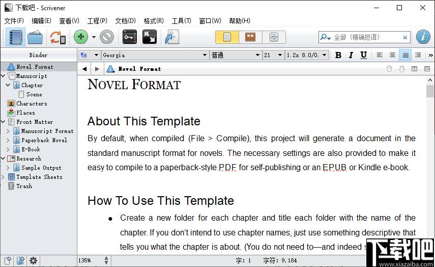Click the grey prohibit/trash toolbar icon

tap(107, 37)
